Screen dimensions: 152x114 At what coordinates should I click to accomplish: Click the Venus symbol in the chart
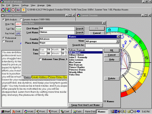[x=126, y=42]
